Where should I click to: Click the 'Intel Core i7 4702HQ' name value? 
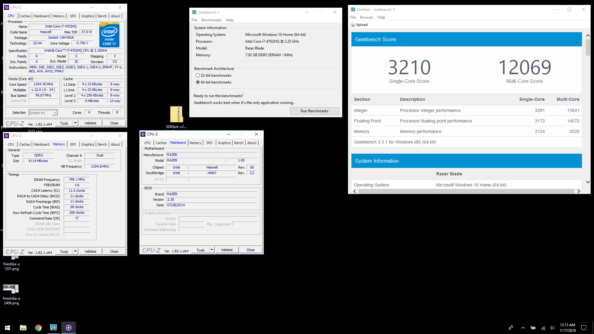pos(61,26)
